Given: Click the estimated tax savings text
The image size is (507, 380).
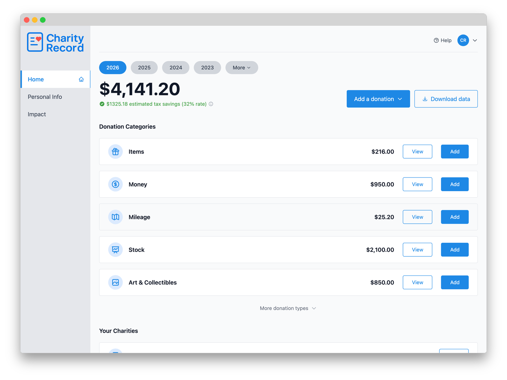Looking at the screenshot, I should (x=156, y=104).
